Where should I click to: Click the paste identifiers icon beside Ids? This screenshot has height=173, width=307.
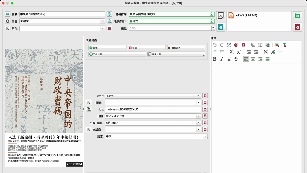(89, 109)
